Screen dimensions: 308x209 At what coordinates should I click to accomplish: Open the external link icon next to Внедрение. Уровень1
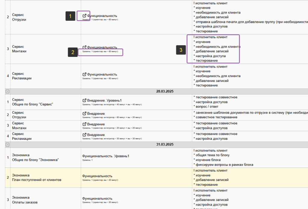(x=85, y=100)
